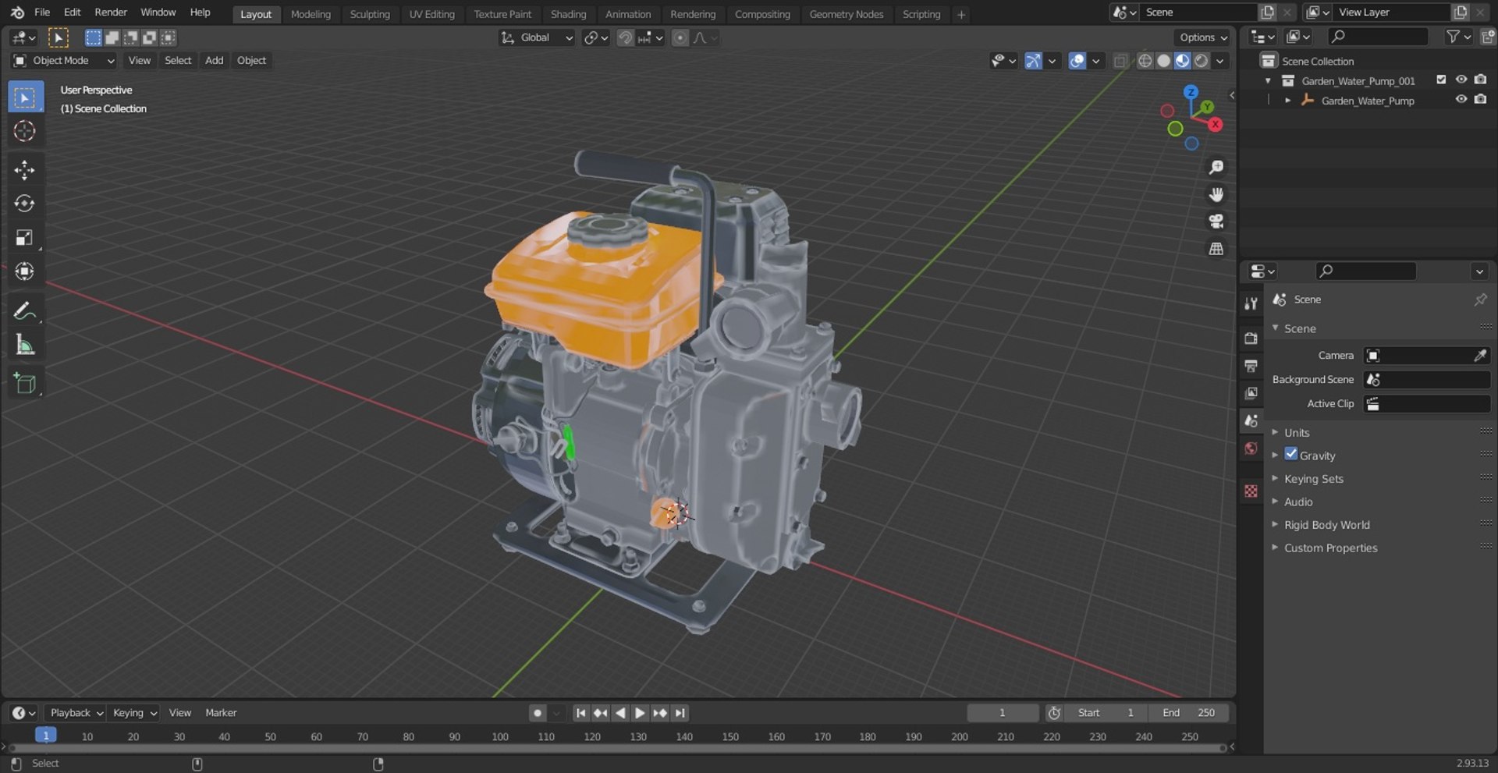
Task: Toggle the camera view icon
Action: pos(1216,222)
